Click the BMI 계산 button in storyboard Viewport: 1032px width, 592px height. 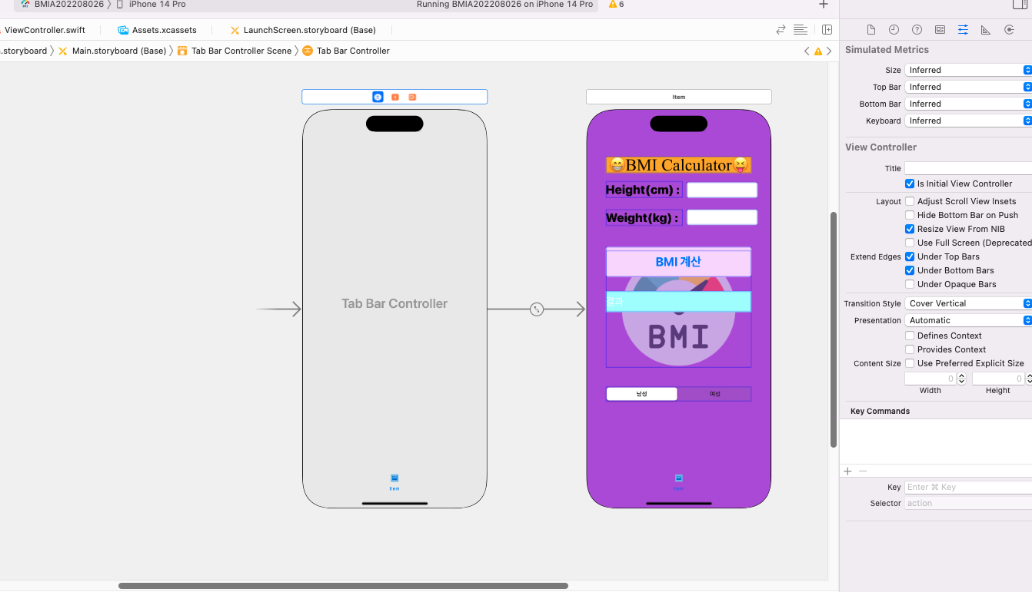tap(678, 262)
